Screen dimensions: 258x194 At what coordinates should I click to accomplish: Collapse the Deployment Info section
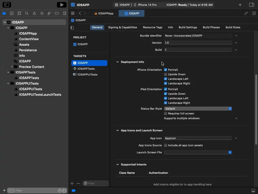pos(117,62)
